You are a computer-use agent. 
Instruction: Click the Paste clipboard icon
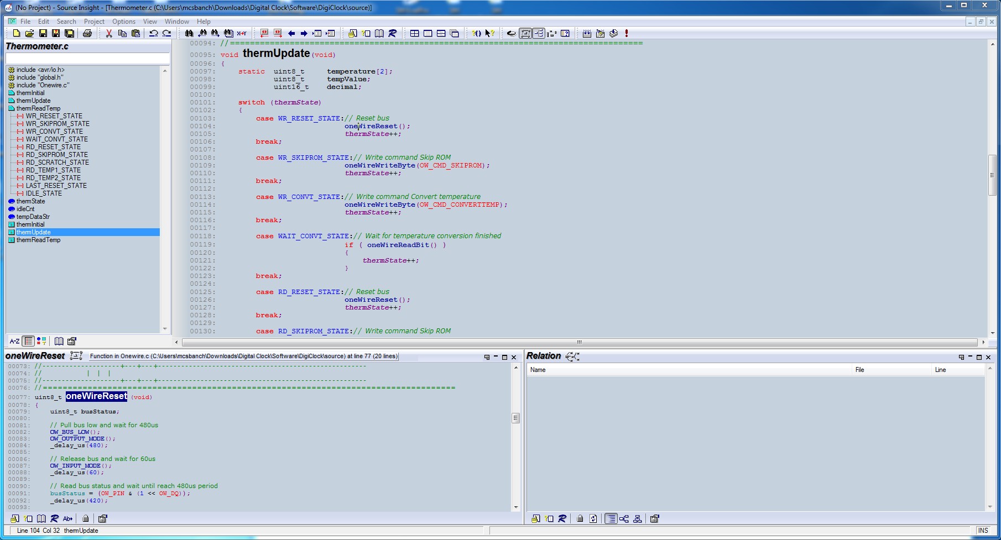point(135,33)
